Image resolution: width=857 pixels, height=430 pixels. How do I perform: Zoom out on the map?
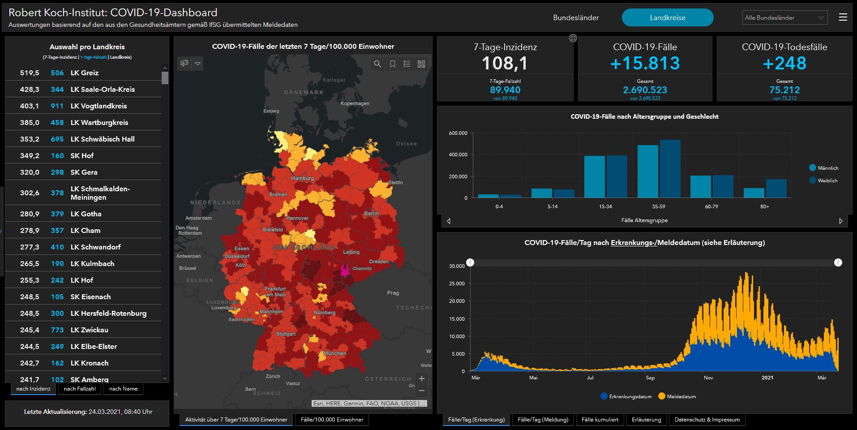[x=421, y=391]
